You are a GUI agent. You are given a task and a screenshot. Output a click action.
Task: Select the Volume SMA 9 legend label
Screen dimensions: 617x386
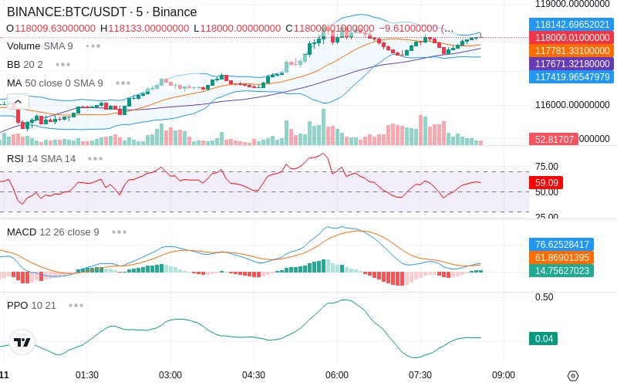pyautogui.click(x=40, y=46)
